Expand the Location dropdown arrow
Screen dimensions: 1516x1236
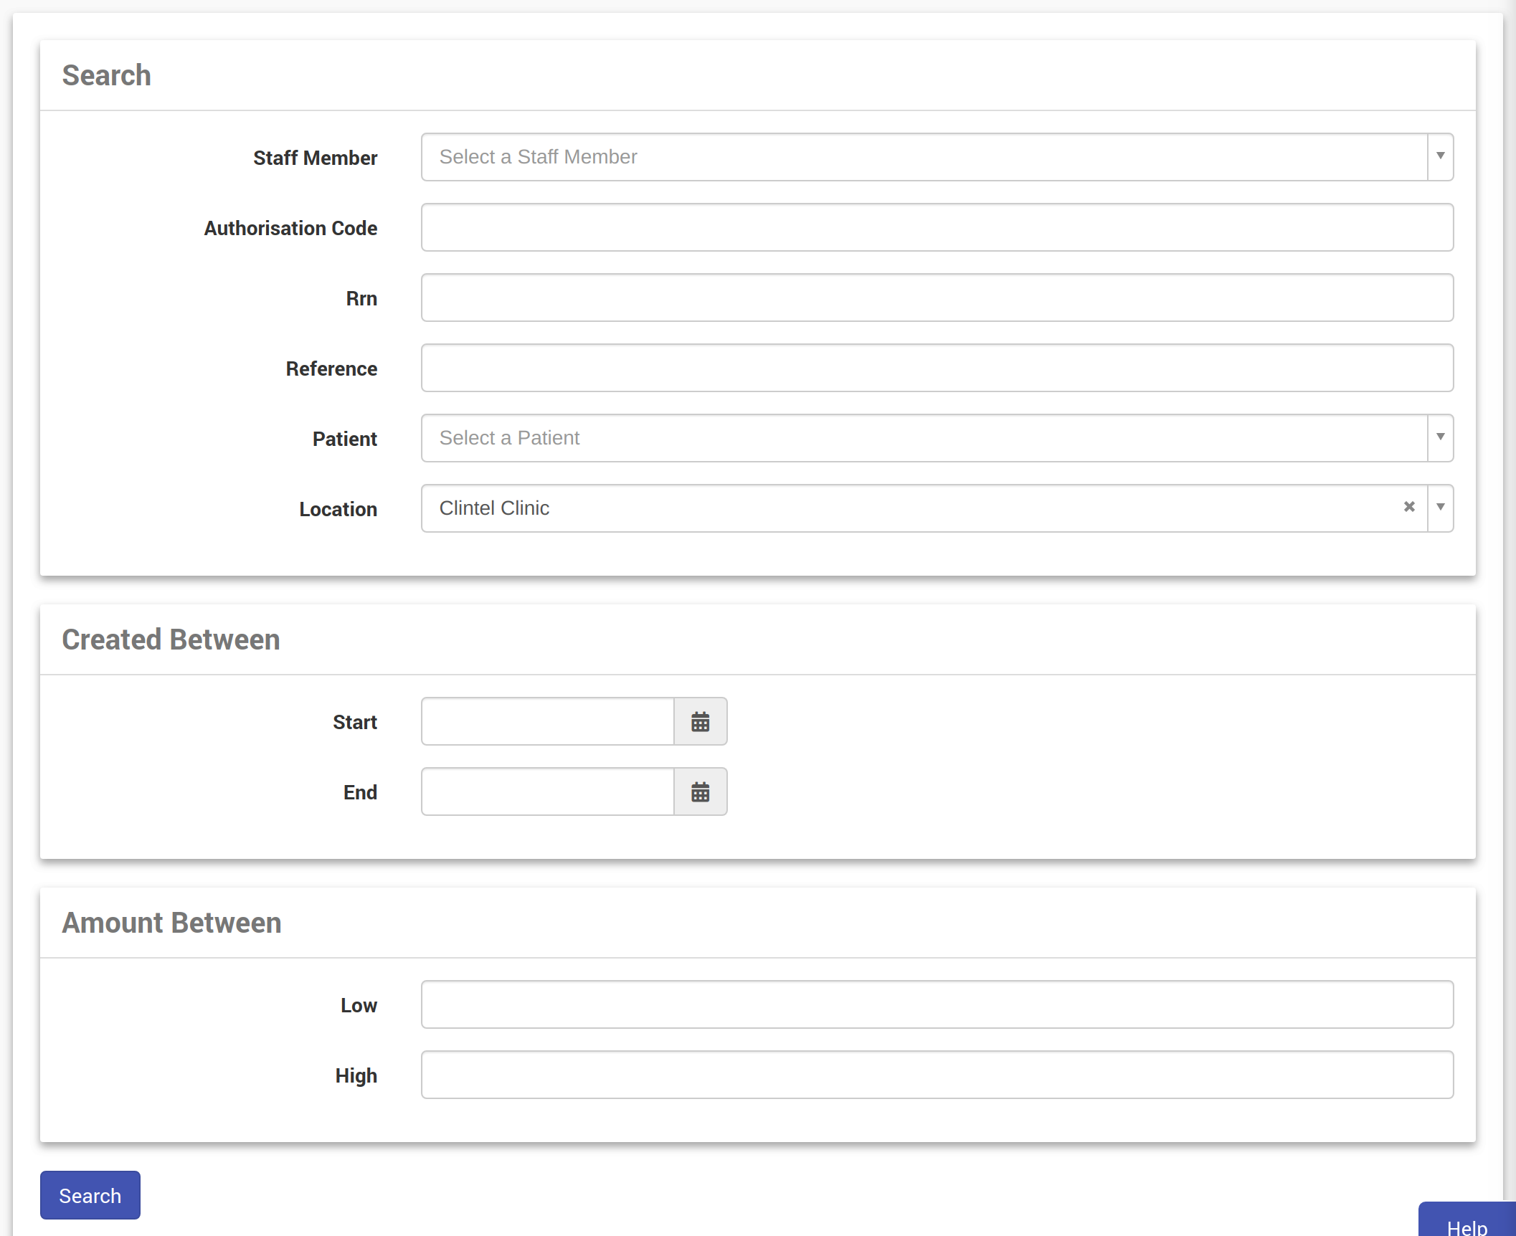[x=1440, y=508]
